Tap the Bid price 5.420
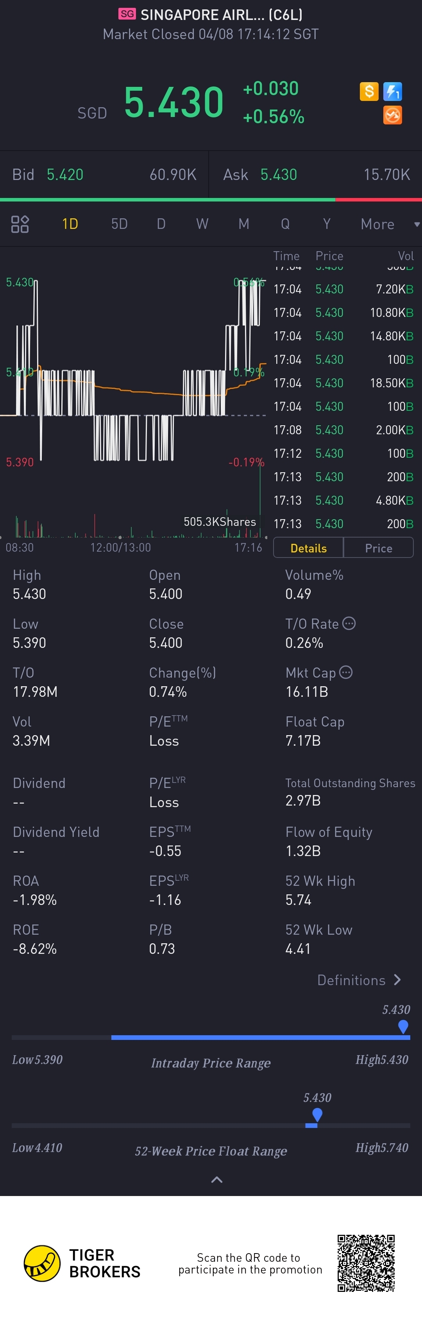422x1331 pixels. tap(65, 174)
